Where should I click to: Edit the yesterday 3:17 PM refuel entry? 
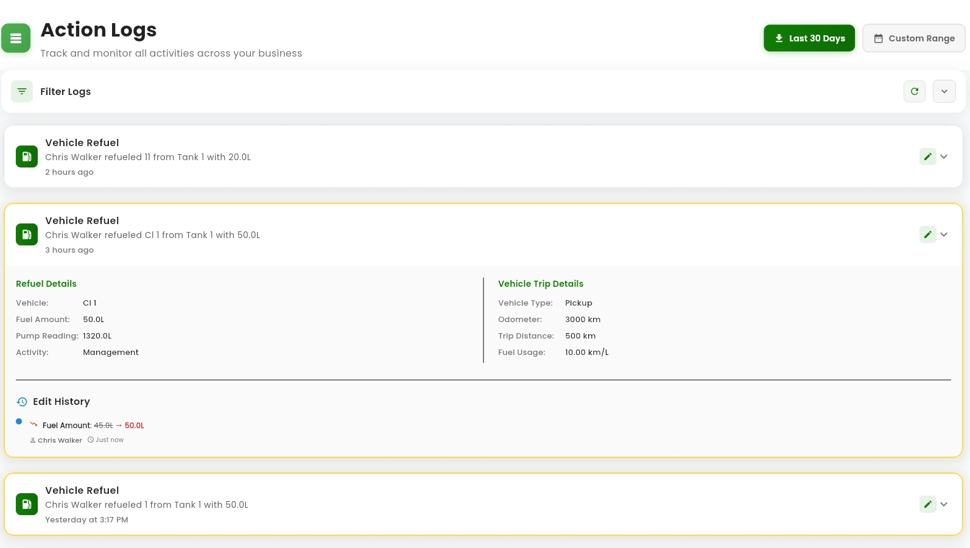[927, 504]
